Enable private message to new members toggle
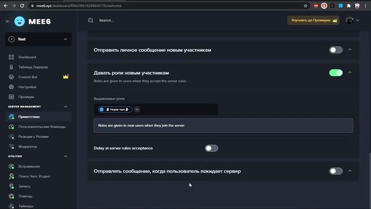 coord(336,50)
